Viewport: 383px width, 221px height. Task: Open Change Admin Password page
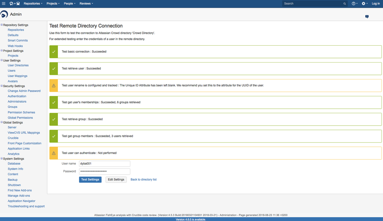[24, 91]
